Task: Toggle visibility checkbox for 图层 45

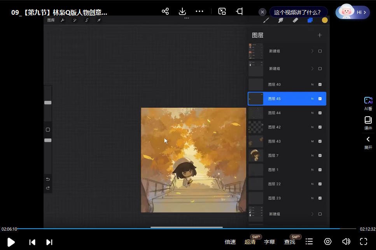Action: pyautogui.click(x=320, y=99)
